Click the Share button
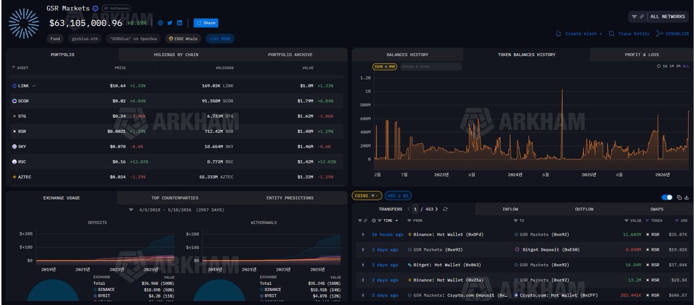 click(206, 23)
